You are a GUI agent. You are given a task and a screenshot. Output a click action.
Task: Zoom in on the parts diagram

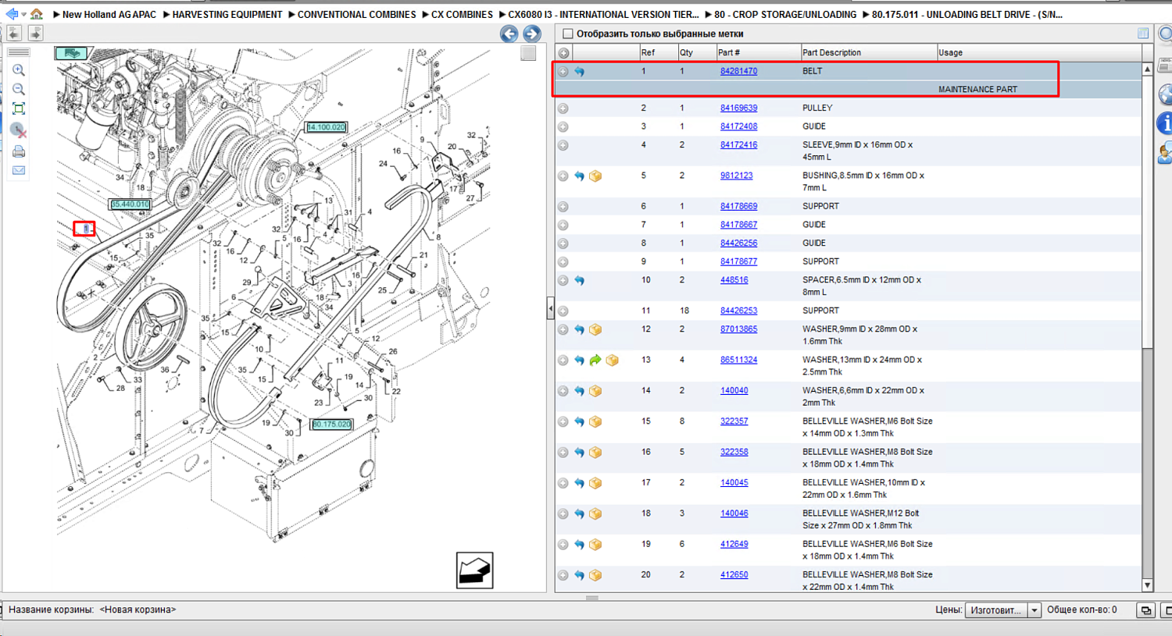coord(19,70)
